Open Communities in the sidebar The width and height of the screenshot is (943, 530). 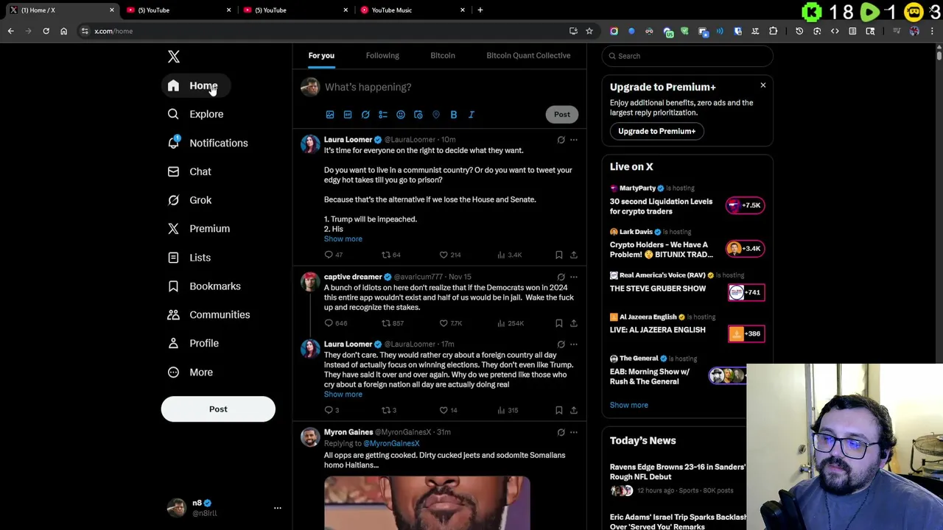[x=208, y=315]
